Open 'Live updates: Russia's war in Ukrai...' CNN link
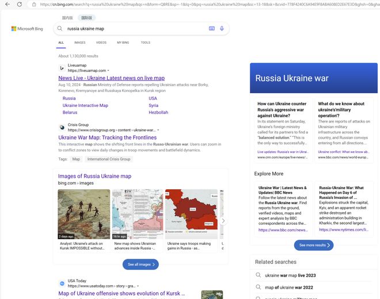The height and width of the screenshot is (299, 380). [283, 152]
